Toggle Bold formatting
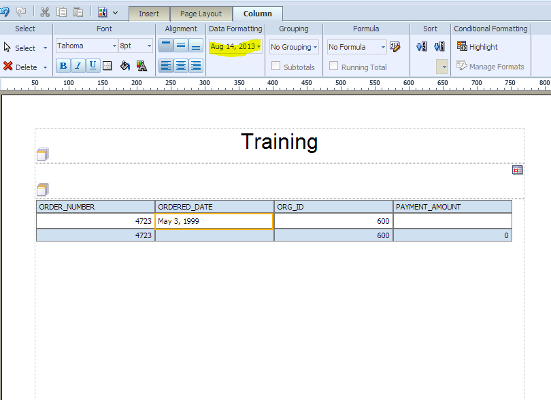This screenshot has width=551, height=400. coord(63,66)
